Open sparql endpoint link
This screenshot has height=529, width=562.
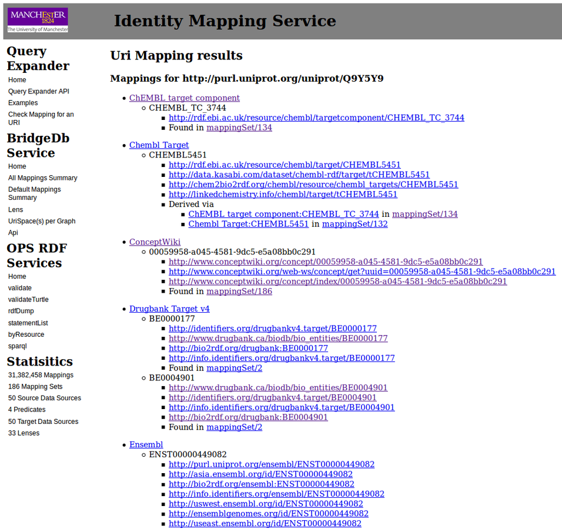(17, 346)
